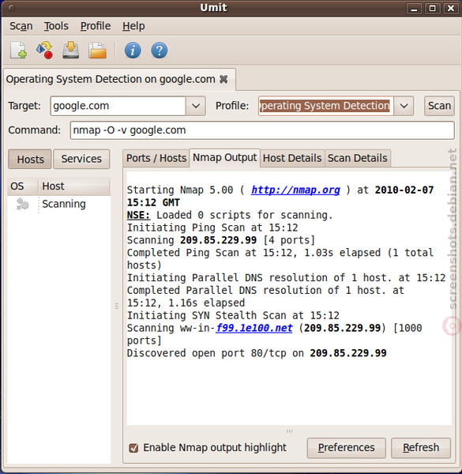Close the Umit window

(451, 8)
